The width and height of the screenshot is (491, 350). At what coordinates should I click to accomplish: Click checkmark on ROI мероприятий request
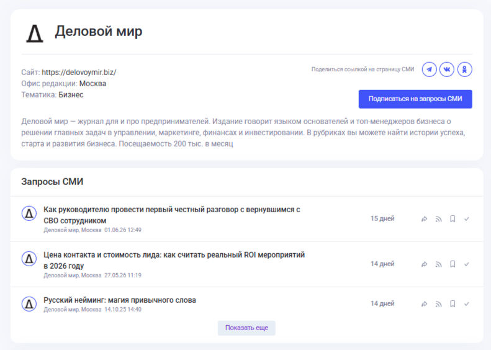tap(467, 264)
